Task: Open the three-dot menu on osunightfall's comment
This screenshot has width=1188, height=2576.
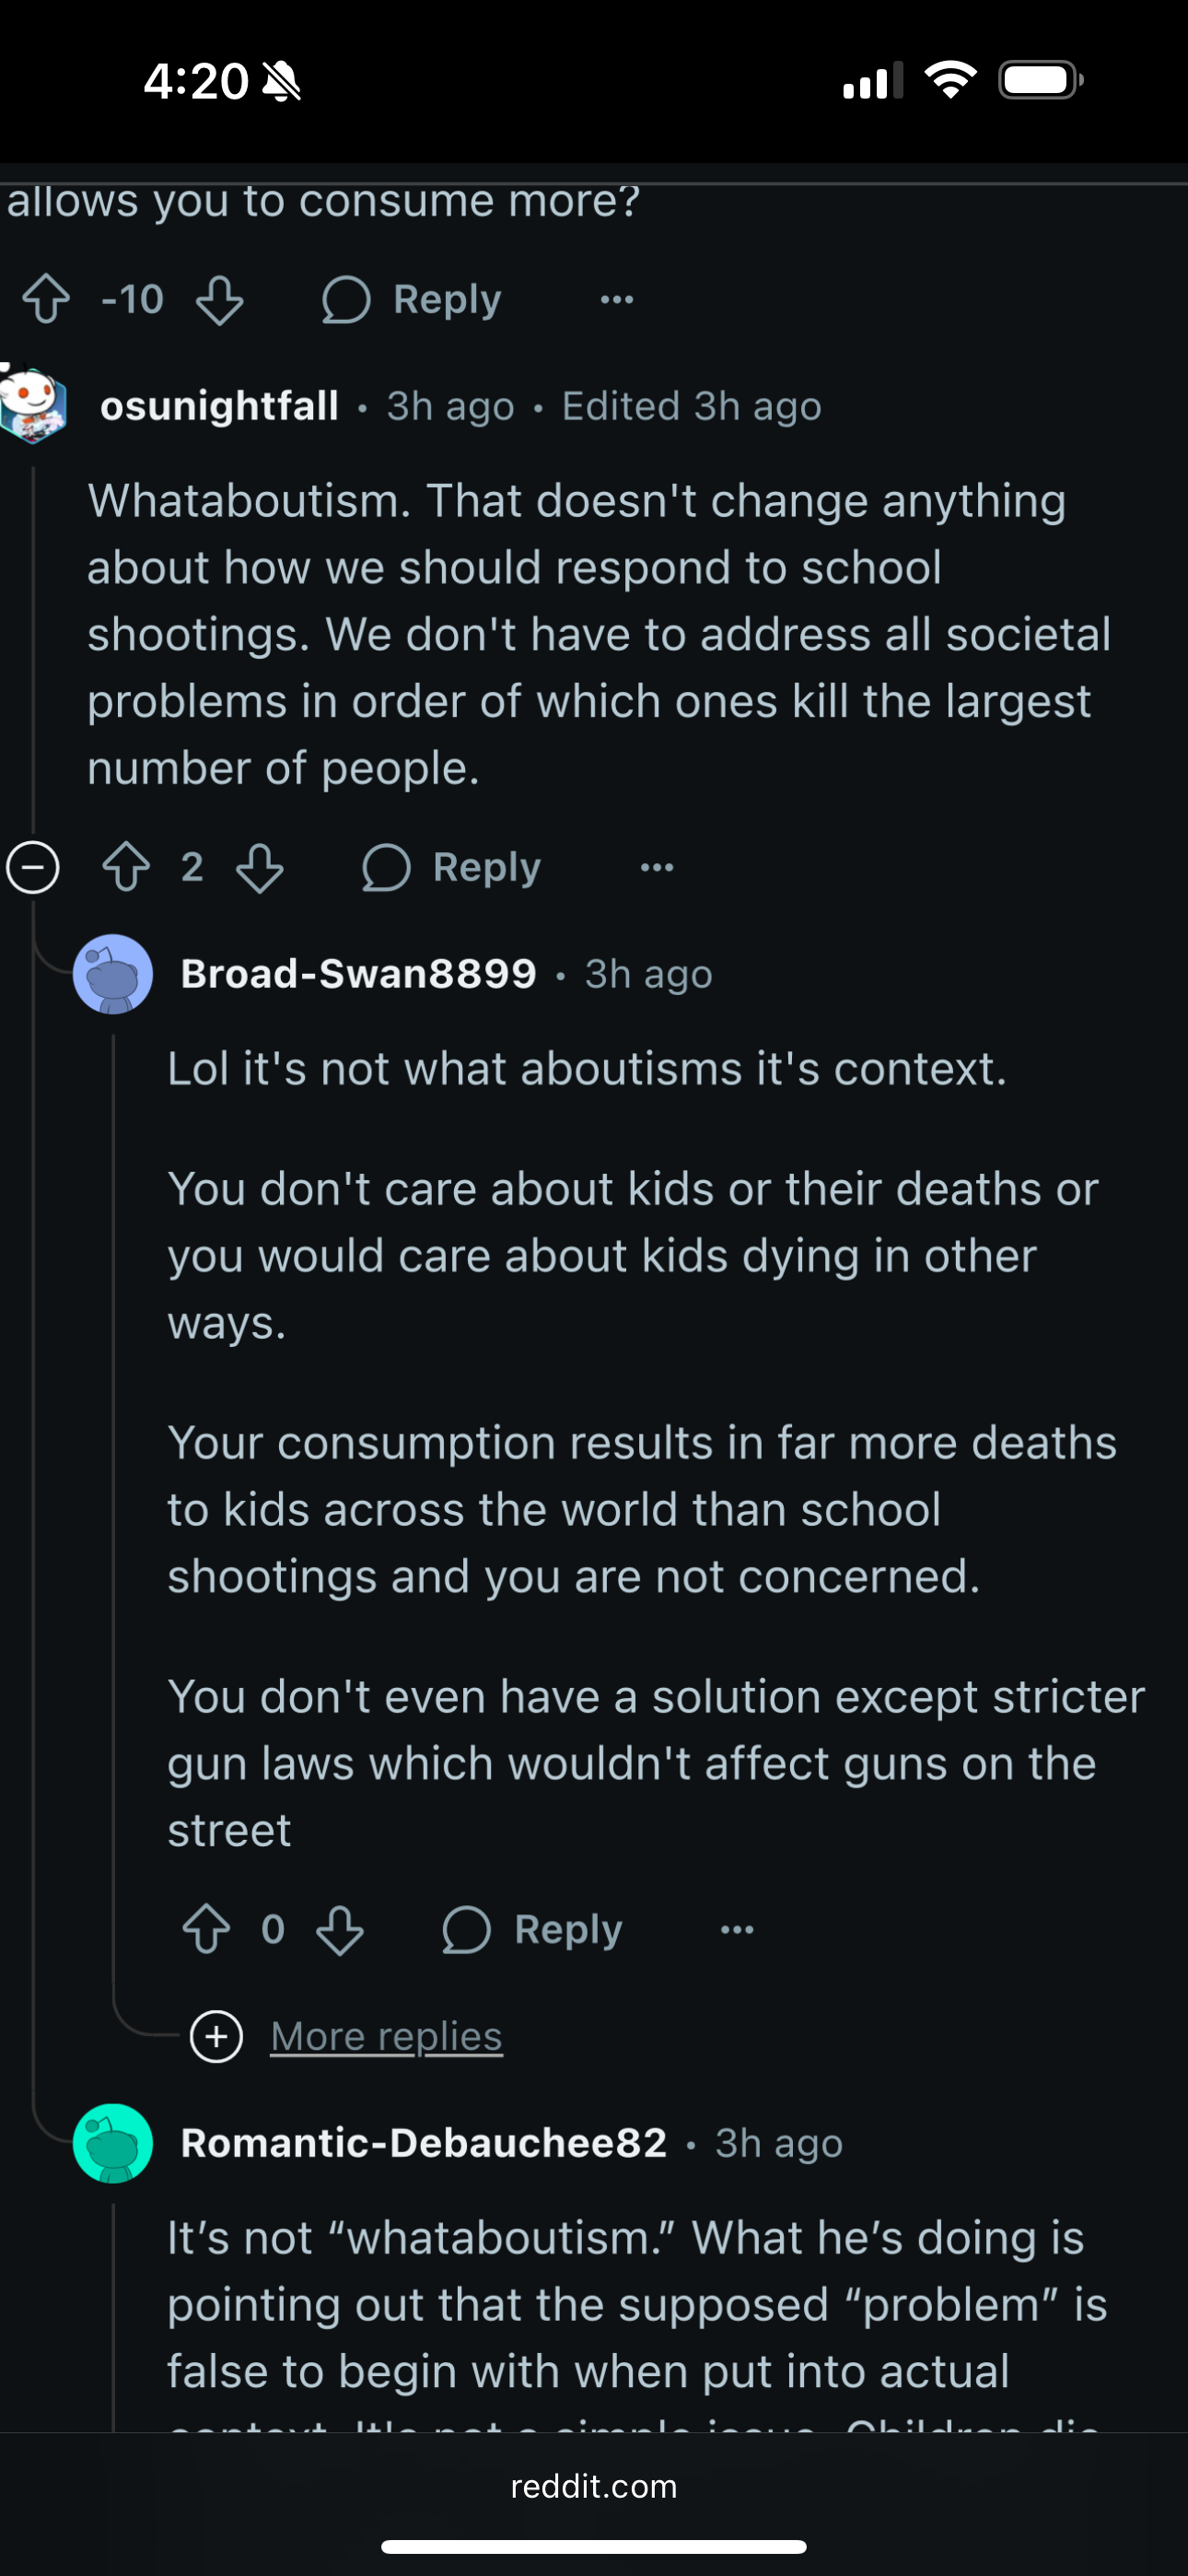Action: [657, 867]
